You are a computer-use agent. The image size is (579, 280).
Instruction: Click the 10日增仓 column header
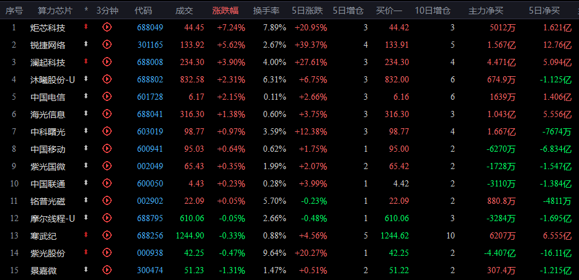(x=433, y=11)
